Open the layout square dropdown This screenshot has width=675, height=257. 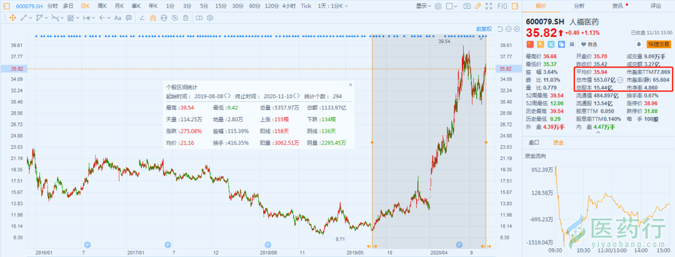click(x=452, y=6)
